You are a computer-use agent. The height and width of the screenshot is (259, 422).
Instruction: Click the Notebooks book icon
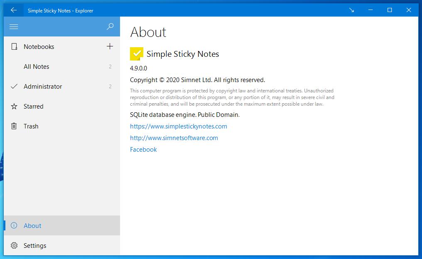click(14, 47)
